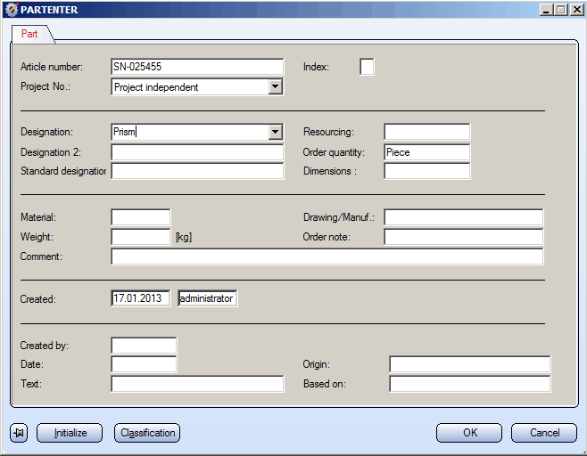Click the PARTENTER title bar gear icon
This screenshot has height=456, width=587.
click(12, 10)
